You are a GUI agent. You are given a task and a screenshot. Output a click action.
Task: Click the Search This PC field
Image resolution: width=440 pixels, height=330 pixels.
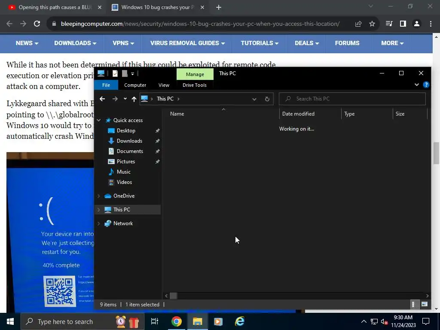pyautogui.click(x=352, y=99)
